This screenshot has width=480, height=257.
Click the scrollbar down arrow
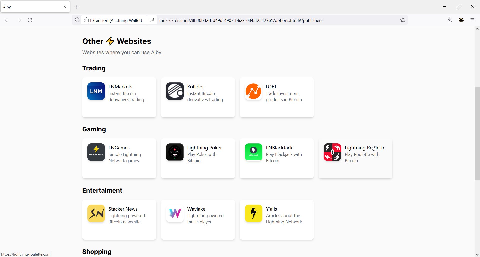click(477, 255)
